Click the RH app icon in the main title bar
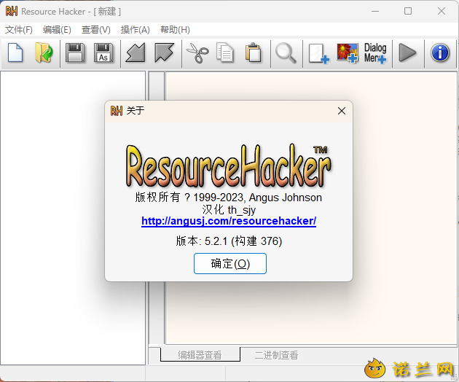Image resolution: width=459 pixels, height=382 pixels. click(x=12, y=11)
